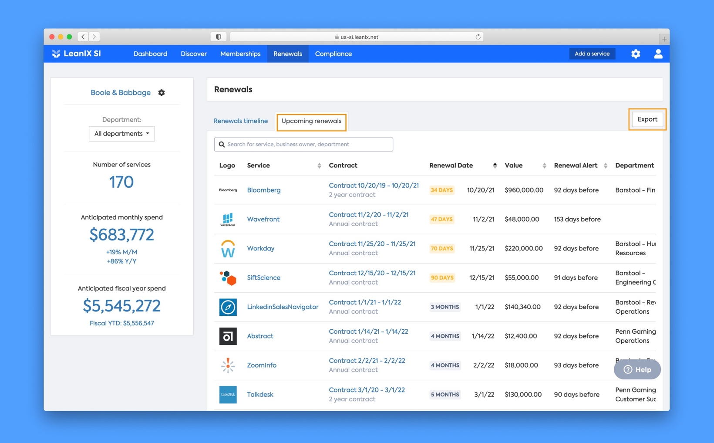Click the search for service input field

(x=303, y=144)
